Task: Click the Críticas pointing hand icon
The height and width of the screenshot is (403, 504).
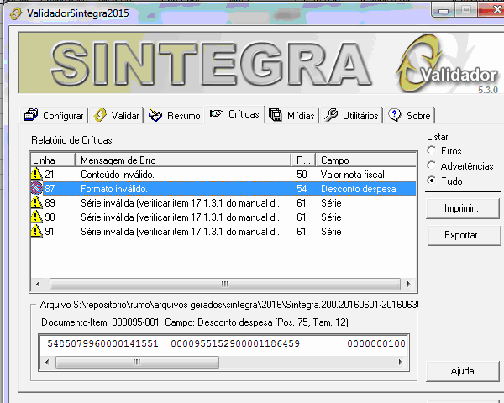Action: coord(216,113)
